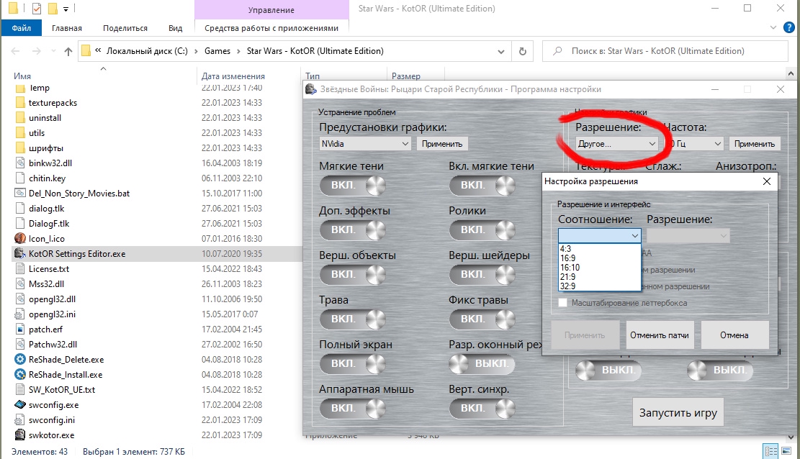Click the texturepacks folder icon
Screen dimensions: 800x459
coord(20,102)
